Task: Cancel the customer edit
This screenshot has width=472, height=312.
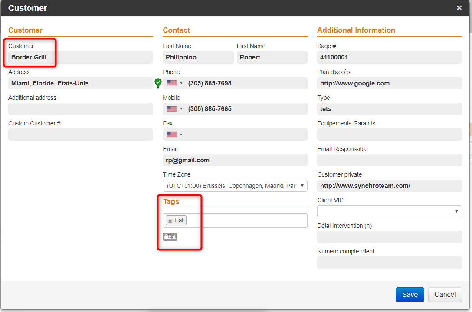Action: coord(445,295)
